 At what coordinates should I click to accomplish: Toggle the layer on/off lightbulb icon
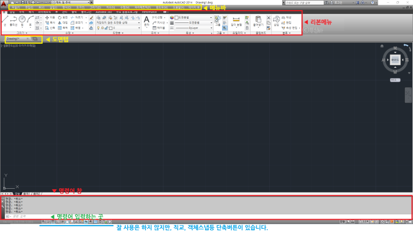click(x=98, y=28)
